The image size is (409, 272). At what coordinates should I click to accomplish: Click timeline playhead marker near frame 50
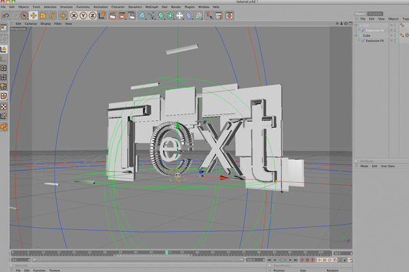coord(167,252)
